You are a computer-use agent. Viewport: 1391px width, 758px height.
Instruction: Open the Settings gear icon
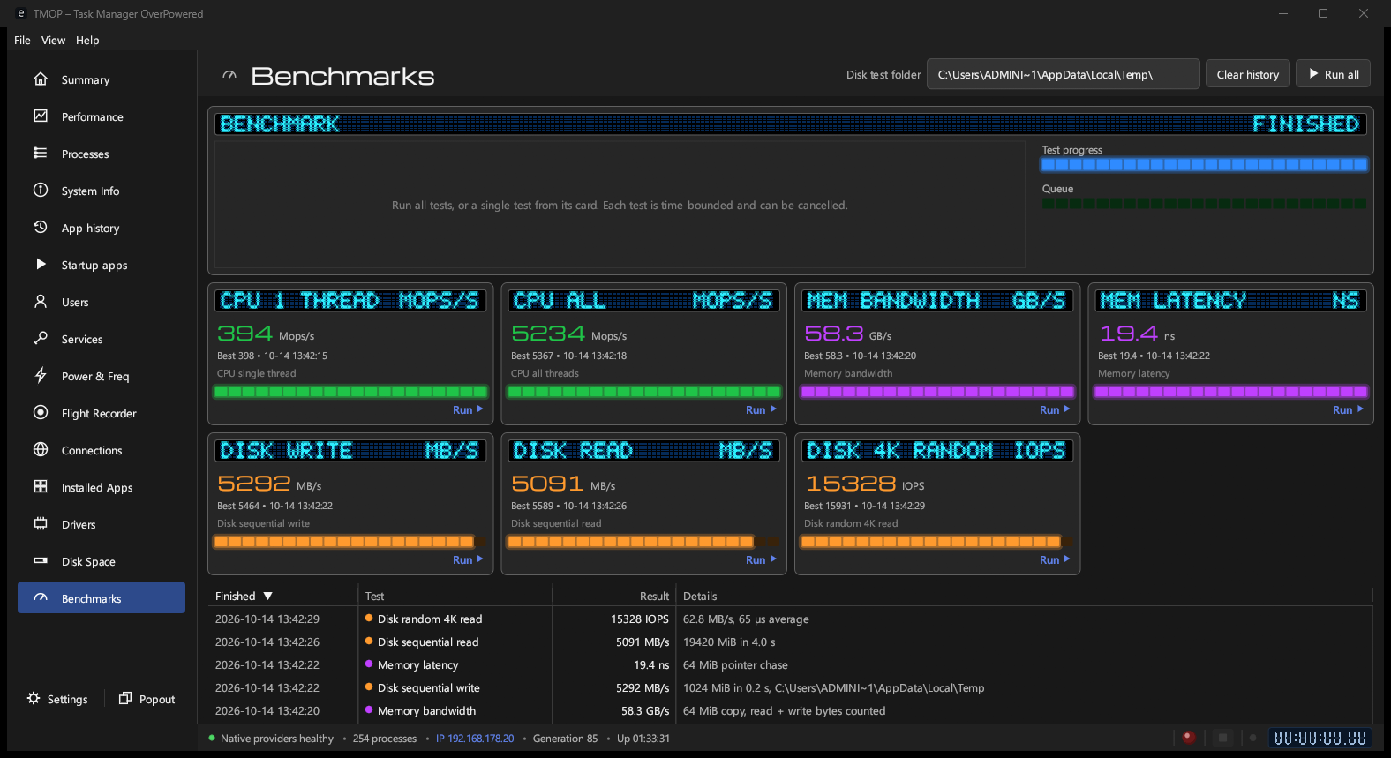pos(34,699)
